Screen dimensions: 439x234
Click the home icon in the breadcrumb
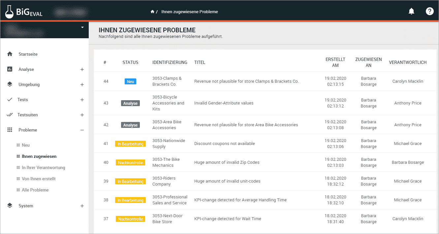tap(152, 11)
